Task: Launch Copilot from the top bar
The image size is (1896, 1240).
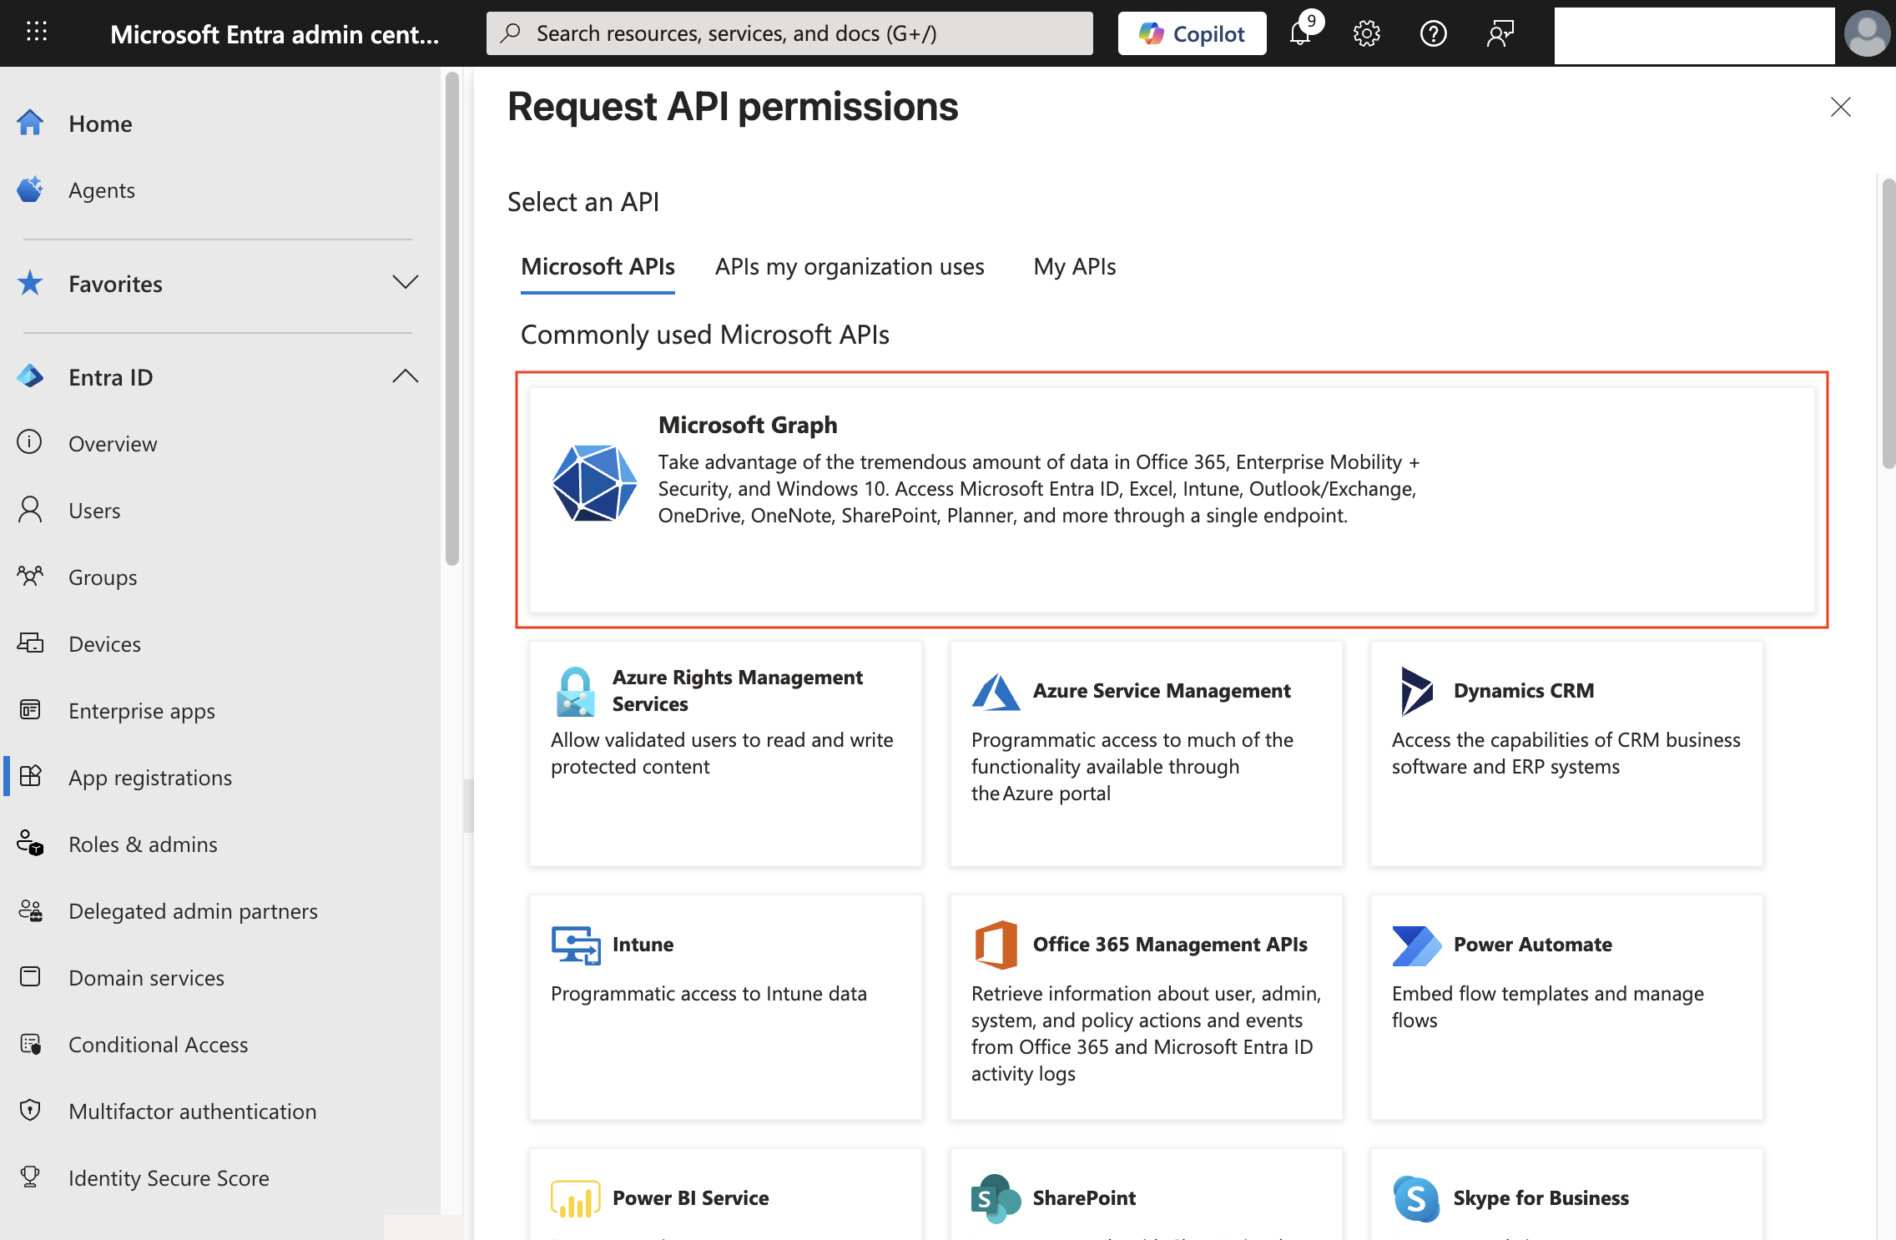Action: 1192,33
